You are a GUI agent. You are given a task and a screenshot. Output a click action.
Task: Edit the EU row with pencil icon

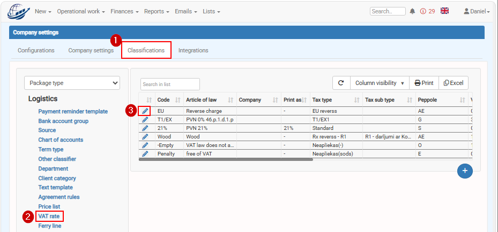(145, 111)
